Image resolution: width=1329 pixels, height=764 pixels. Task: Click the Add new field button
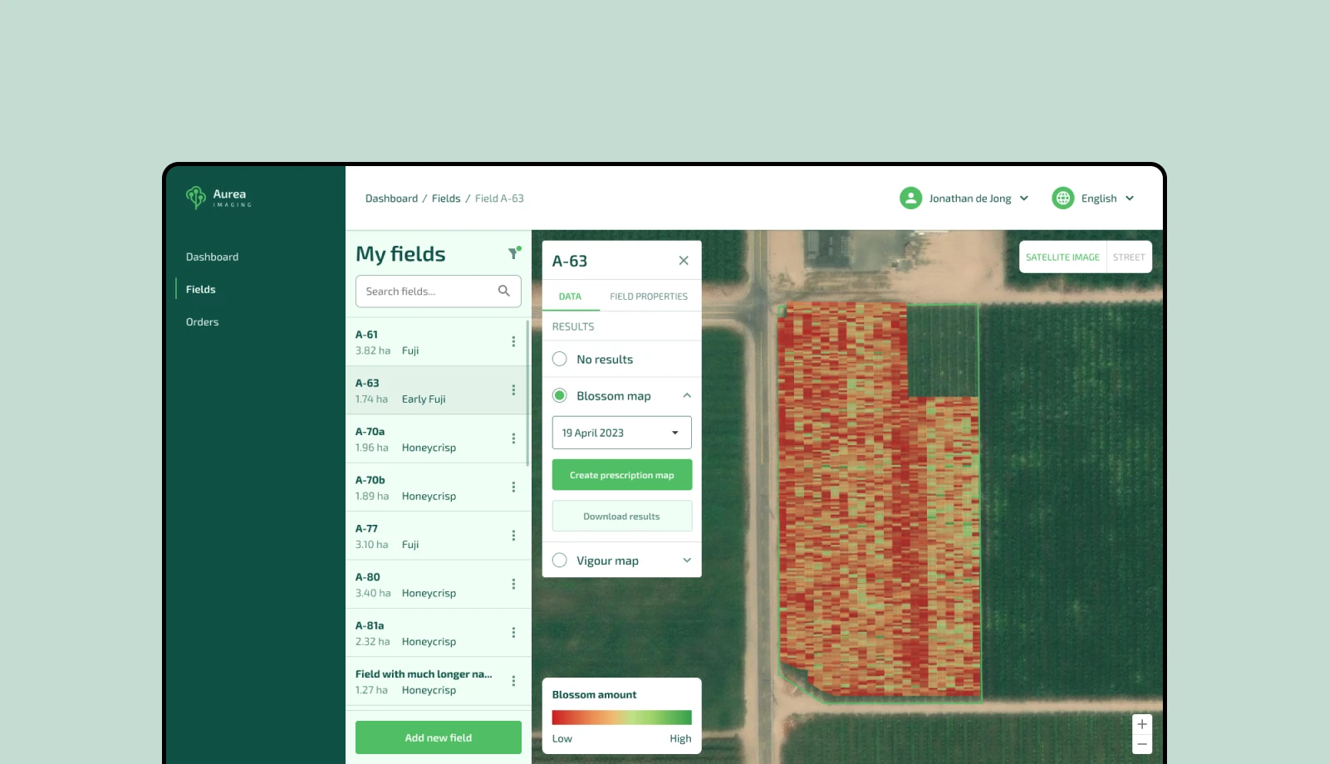(439, 737)
